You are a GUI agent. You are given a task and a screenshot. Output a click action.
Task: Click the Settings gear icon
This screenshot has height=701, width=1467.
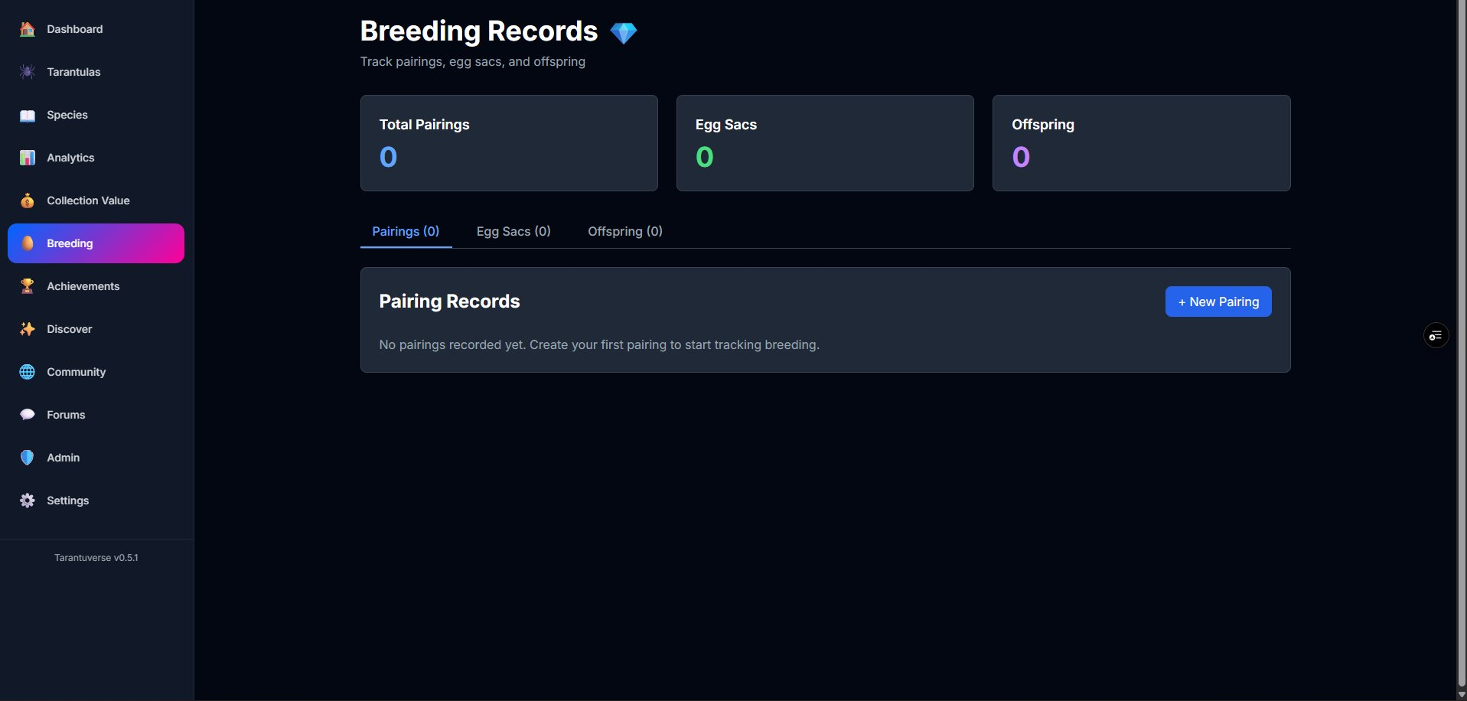click(28, 500)
